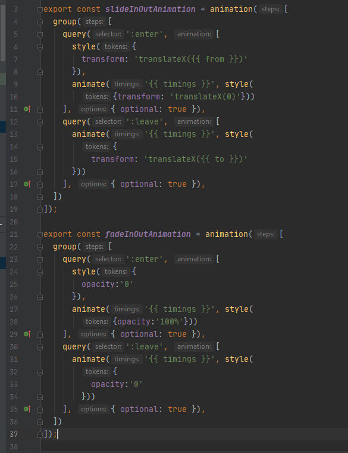Click the 'optional' key on line 11
This screenshot has height=453, width=348.
tap(139, 109)
